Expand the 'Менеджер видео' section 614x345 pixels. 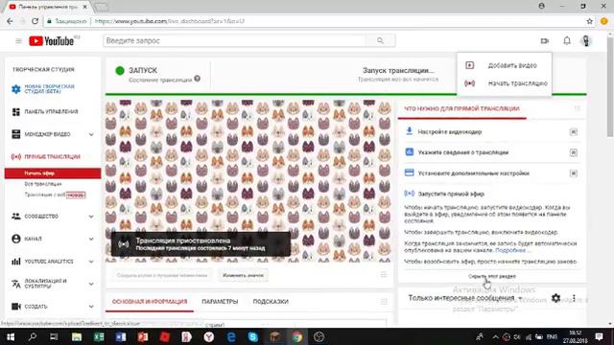tap(91, 134)
